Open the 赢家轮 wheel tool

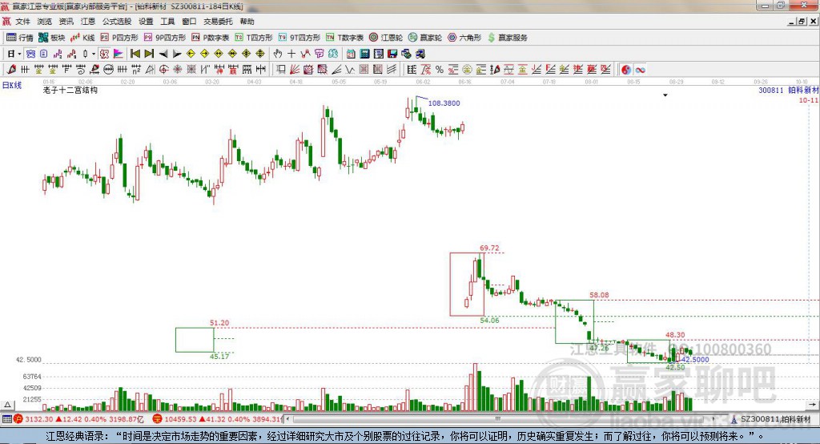pos(425,37)
